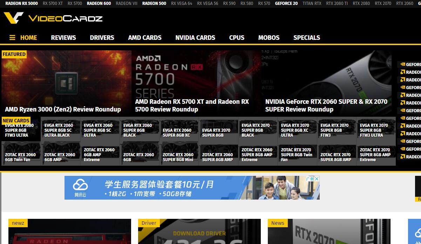Close the Tencent Cloud ad with X

[x=317, y=179]
